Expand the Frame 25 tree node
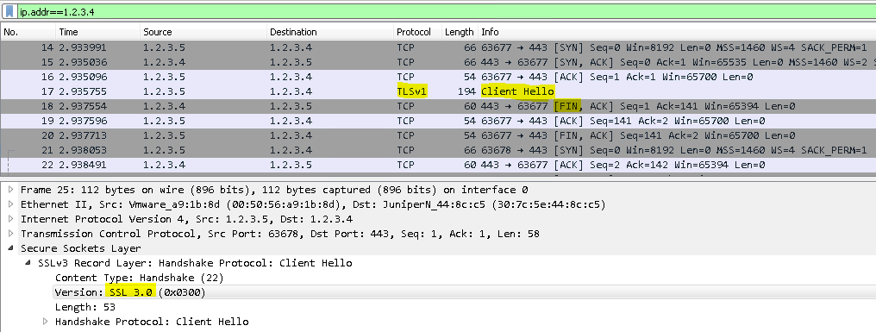This screenshot has height=332, width=876. (x=10, y=190)
